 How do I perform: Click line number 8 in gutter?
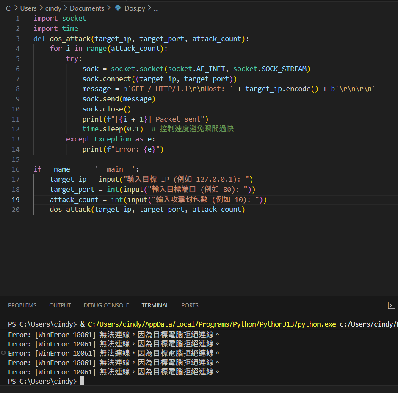(x=17, y=89)
